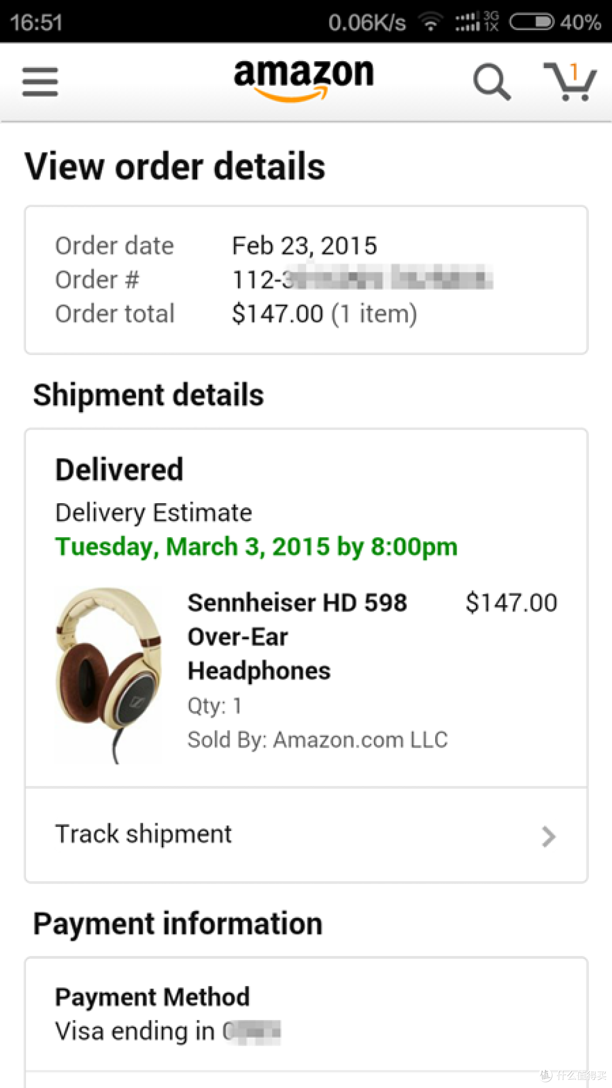Open Sennheiser HD 598 headphones thumbnail
Image resolution: width=612 pixels, height=1088 pixels.
coord(109,675)
